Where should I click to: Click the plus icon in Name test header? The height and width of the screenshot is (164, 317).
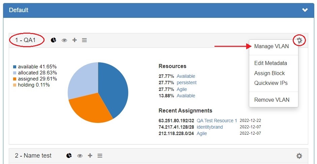90,156
